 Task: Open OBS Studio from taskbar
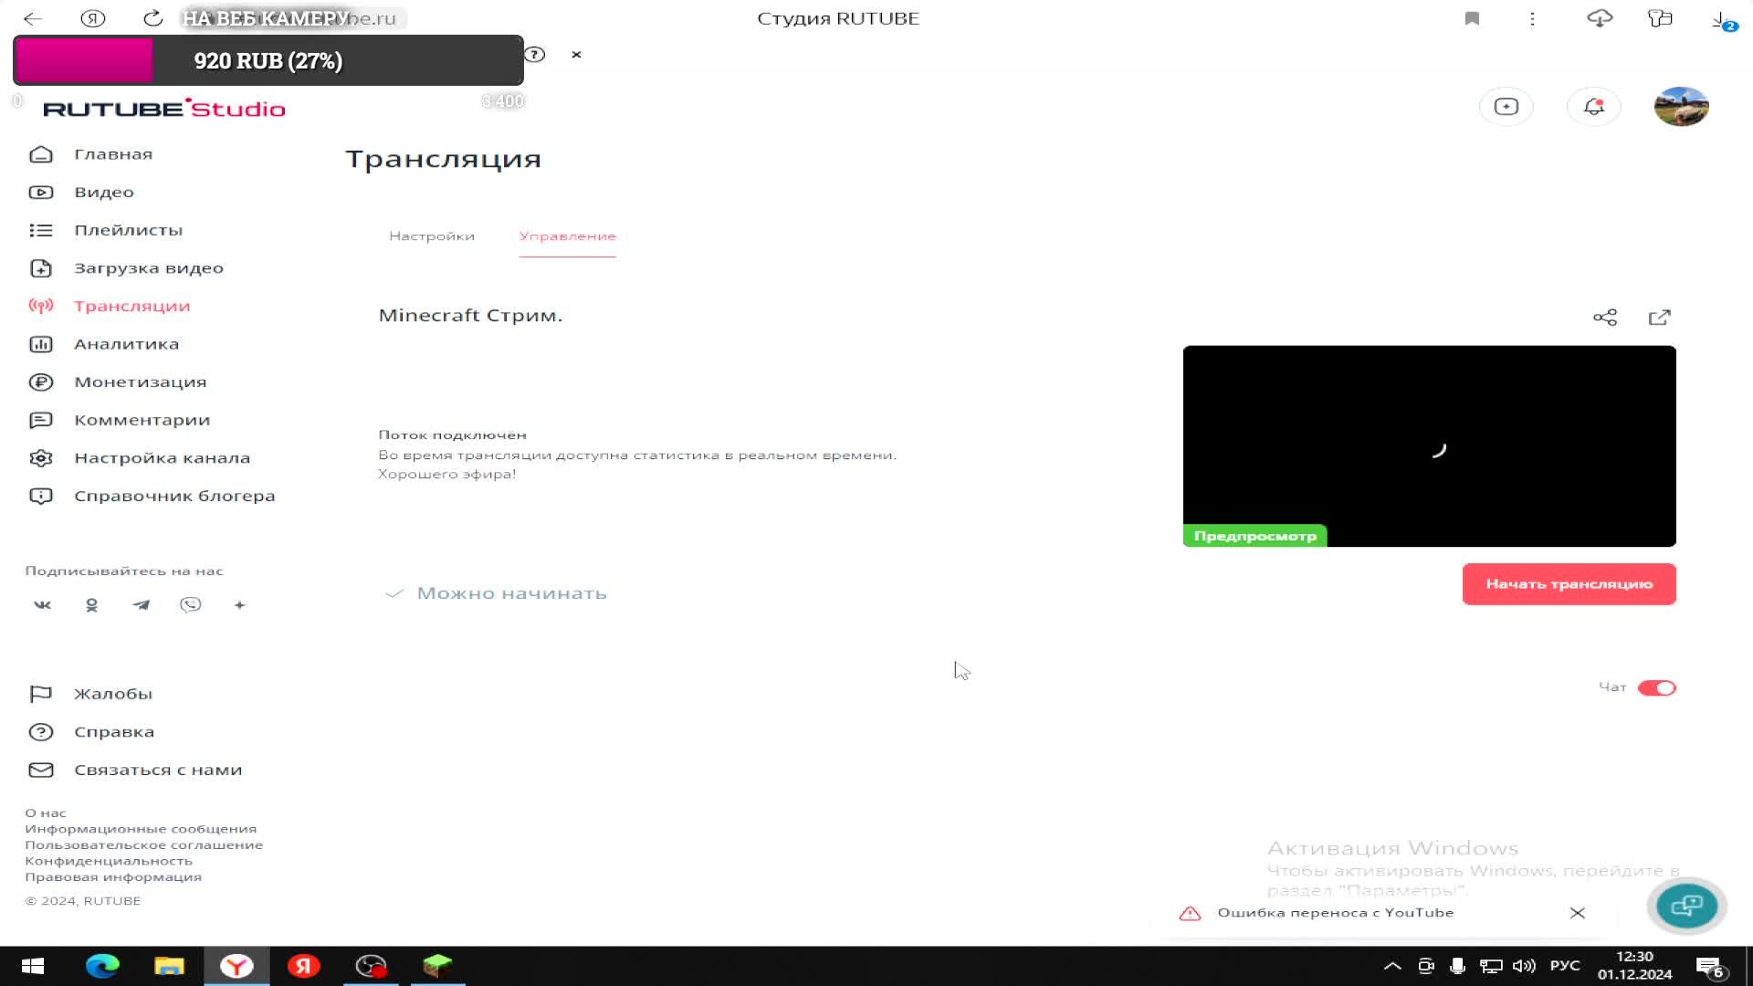pyautogui.click(x=371, y=966)
